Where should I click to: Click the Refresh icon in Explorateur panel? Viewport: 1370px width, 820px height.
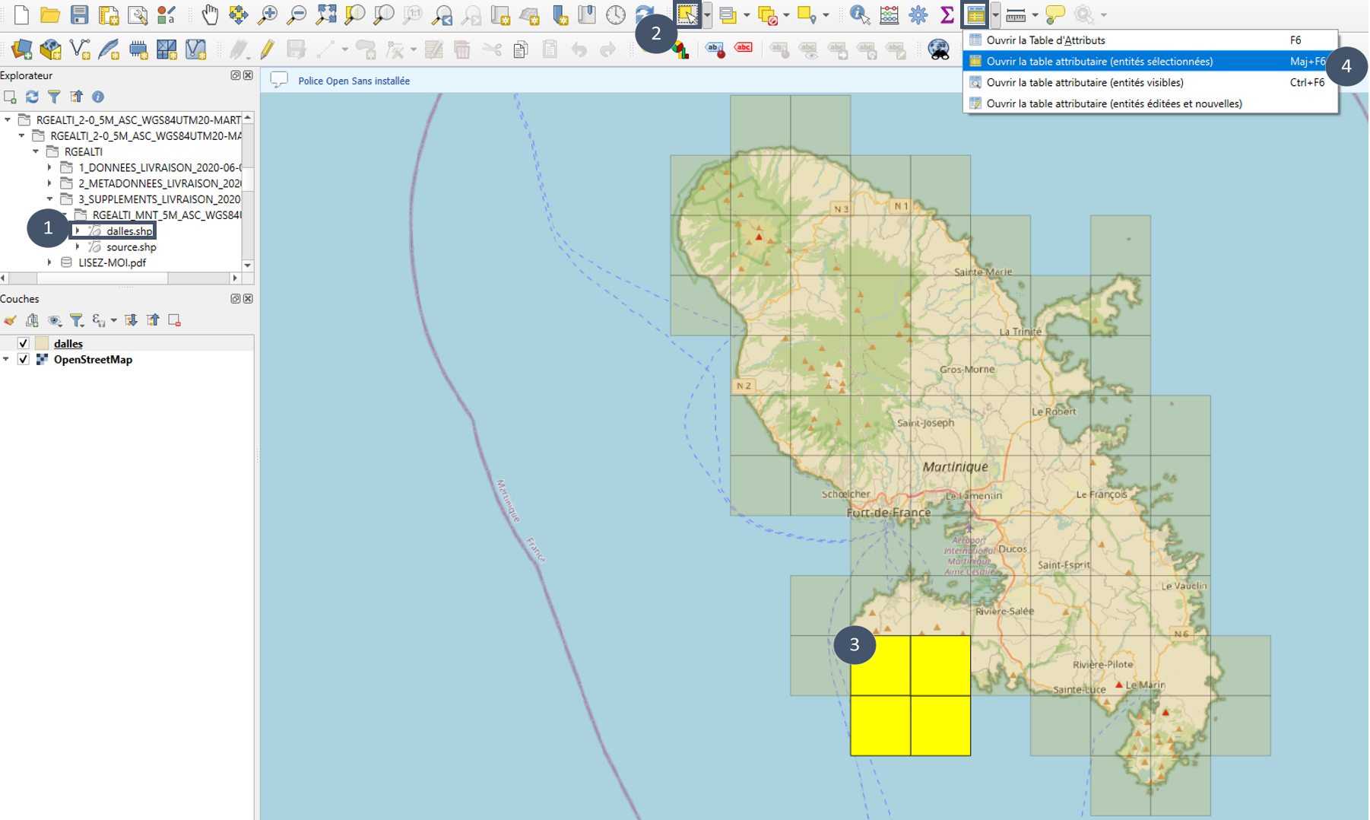coord(32,97)
